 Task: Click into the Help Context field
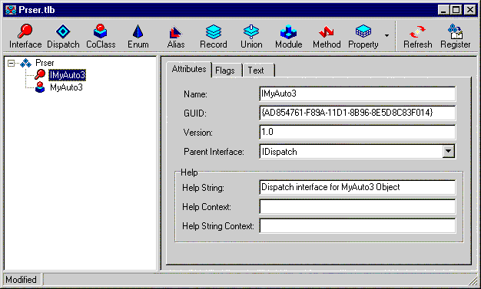point(357,207)
